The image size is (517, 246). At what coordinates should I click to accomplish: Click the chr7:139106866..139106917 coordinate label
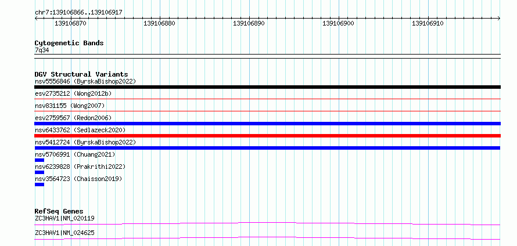(78, 12)
